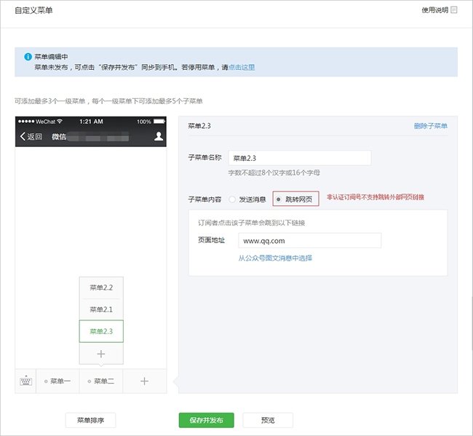
Task: Focus the 页面地址 URL input field
Action: point(310,240)
